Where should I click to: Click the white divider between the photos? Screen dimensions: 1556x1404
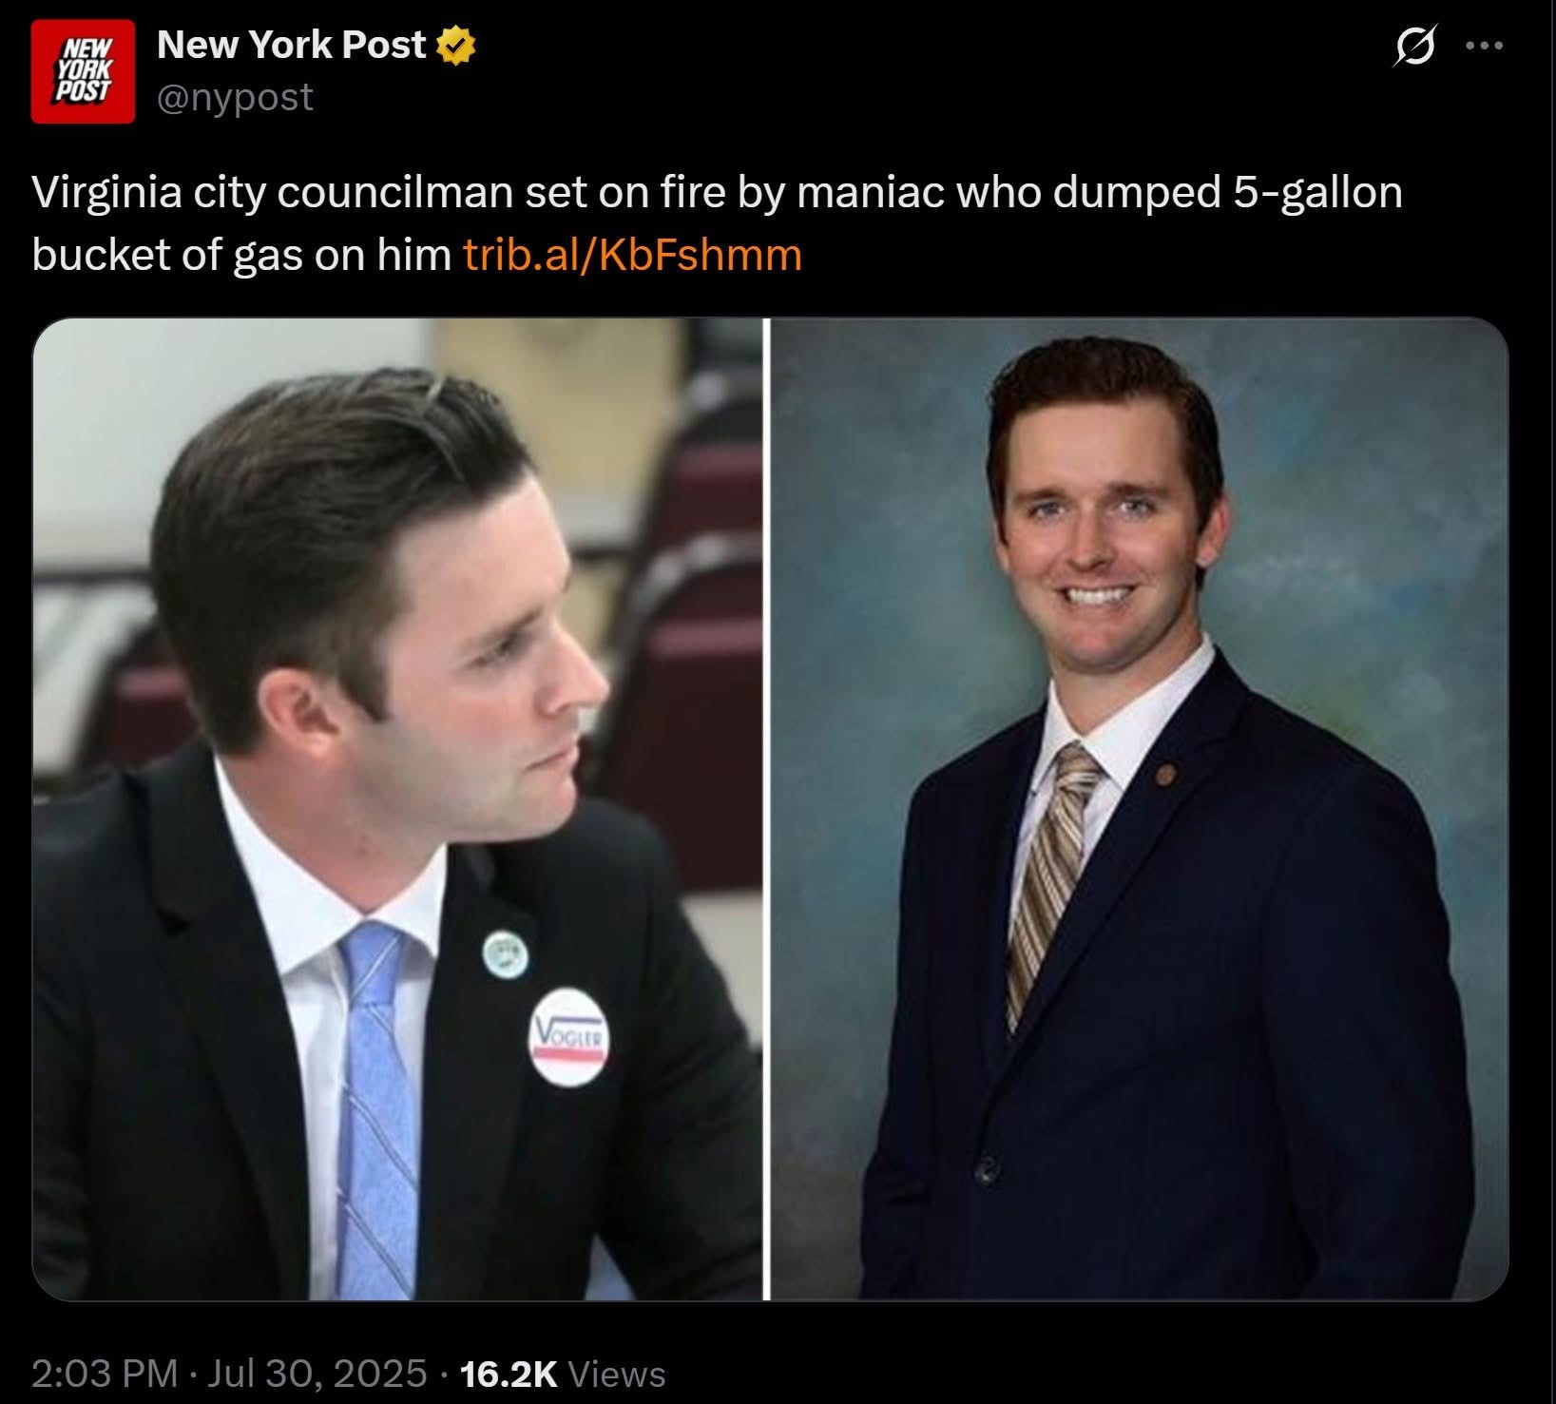766,809
